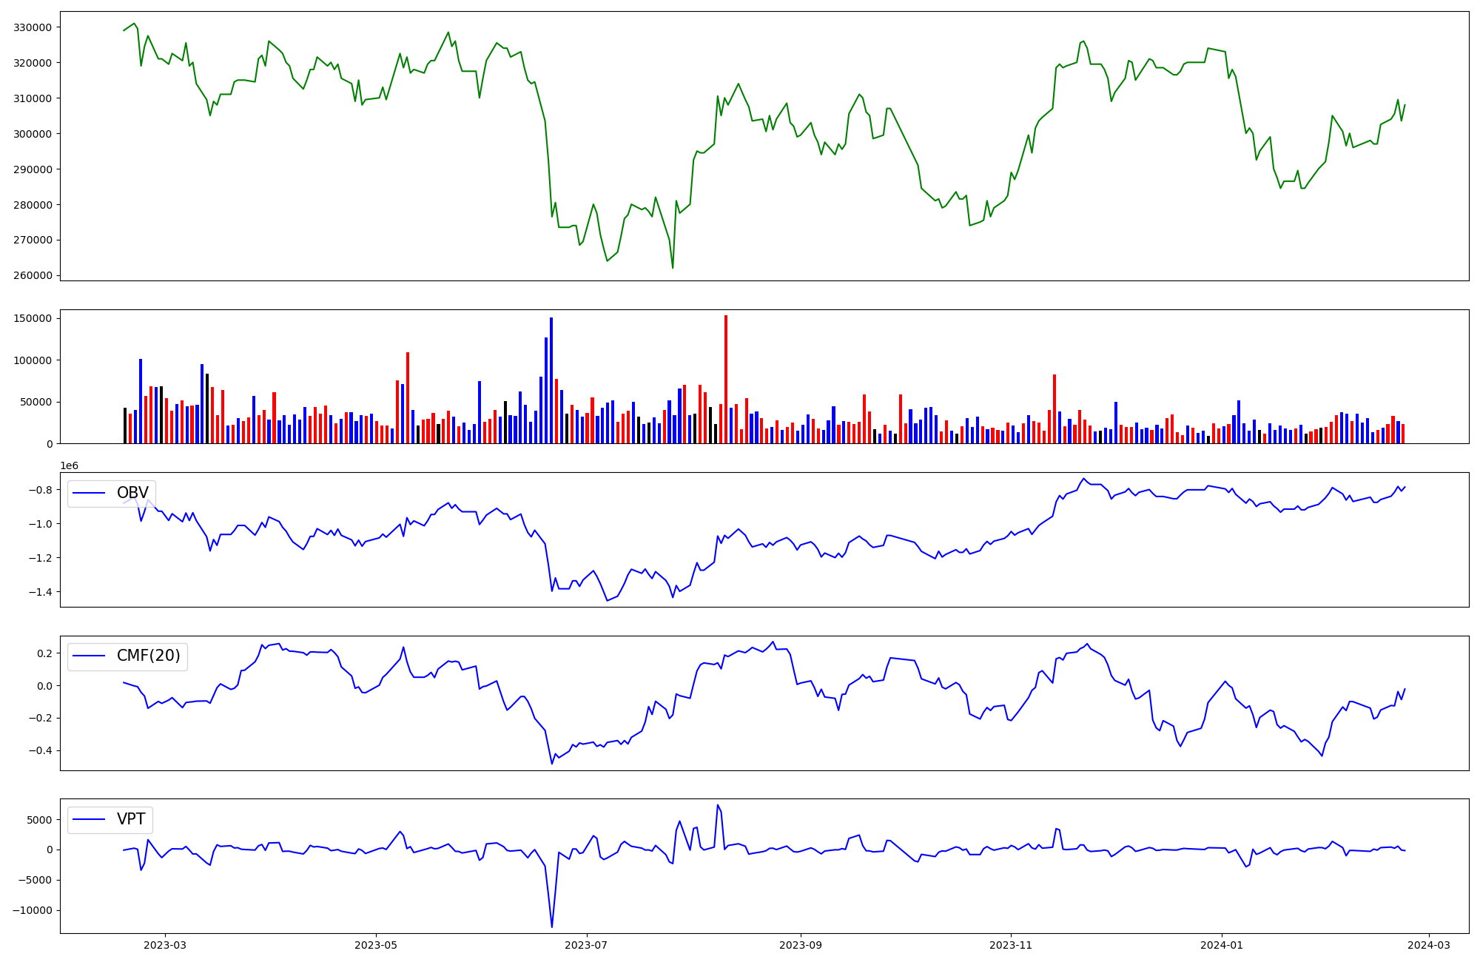The image size is (1480, 962).
Task: Click the tallest red volume bar
Action: pyautogui.click(x=726, y=379)
